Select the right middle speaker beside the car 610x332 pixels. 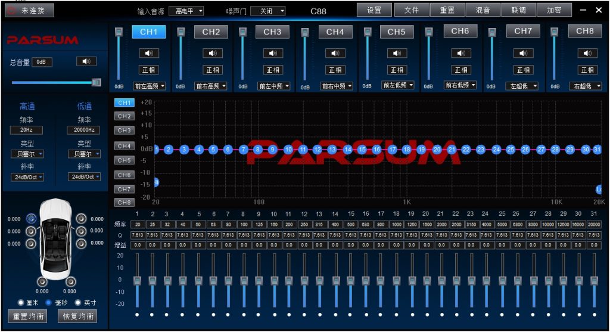(81, 231)
